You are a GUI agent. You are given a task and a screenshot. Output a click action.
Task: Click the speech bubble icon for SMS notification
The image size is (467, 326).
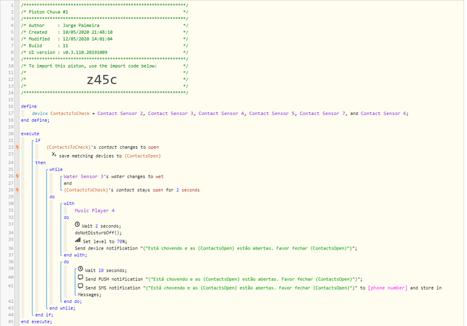81,286
